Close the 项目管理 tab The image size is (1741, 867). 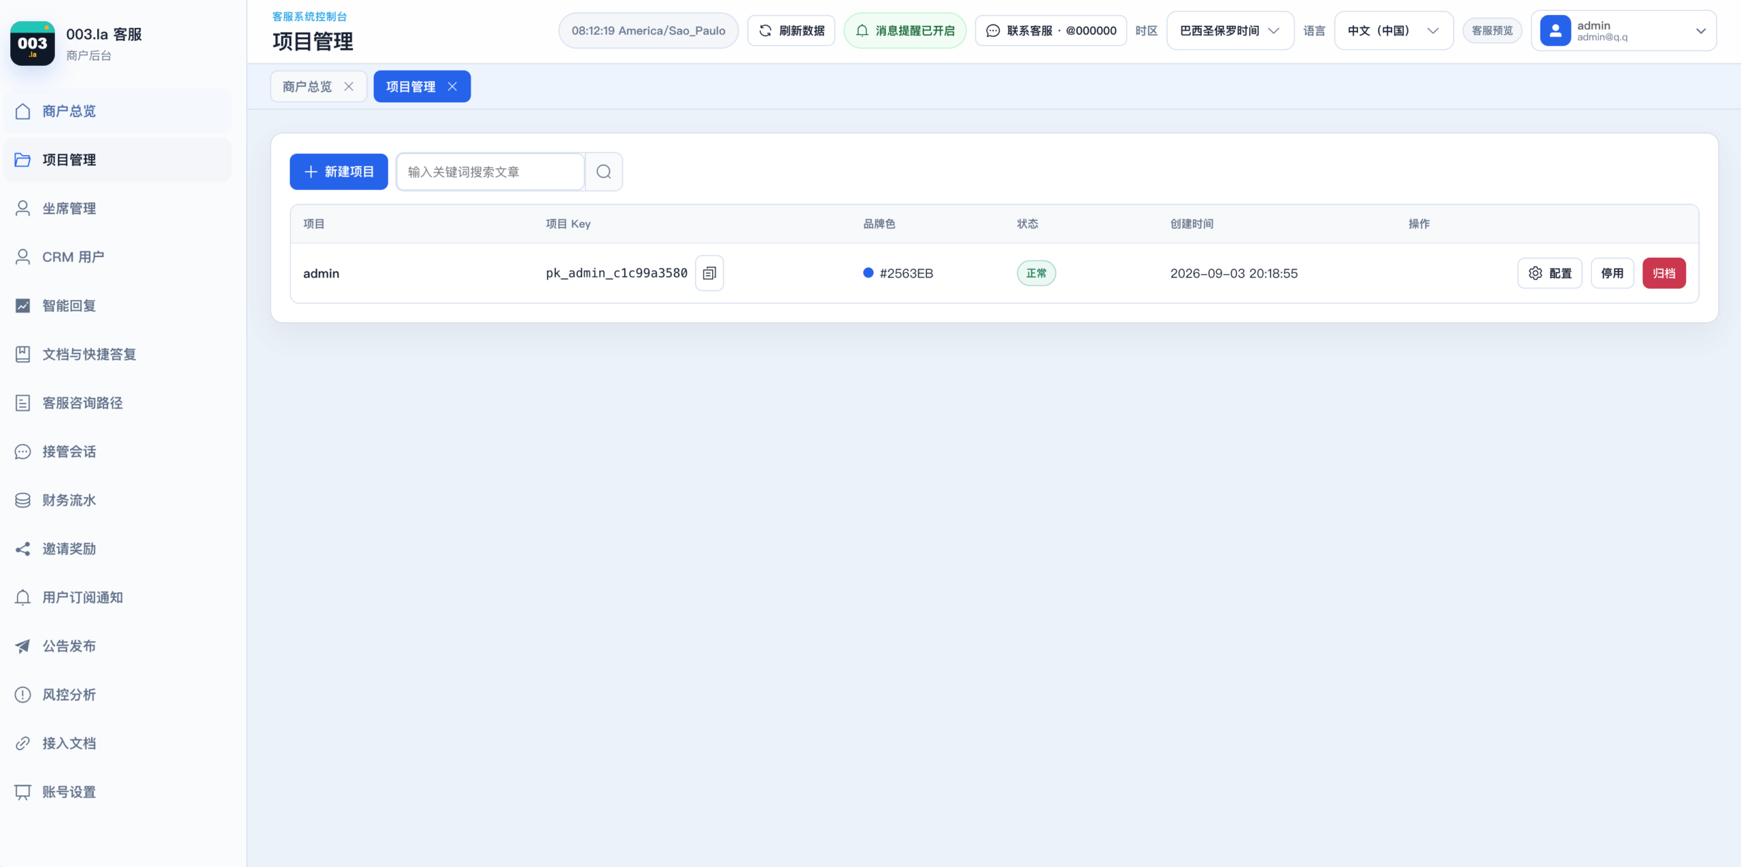click(x=452, y=86)
